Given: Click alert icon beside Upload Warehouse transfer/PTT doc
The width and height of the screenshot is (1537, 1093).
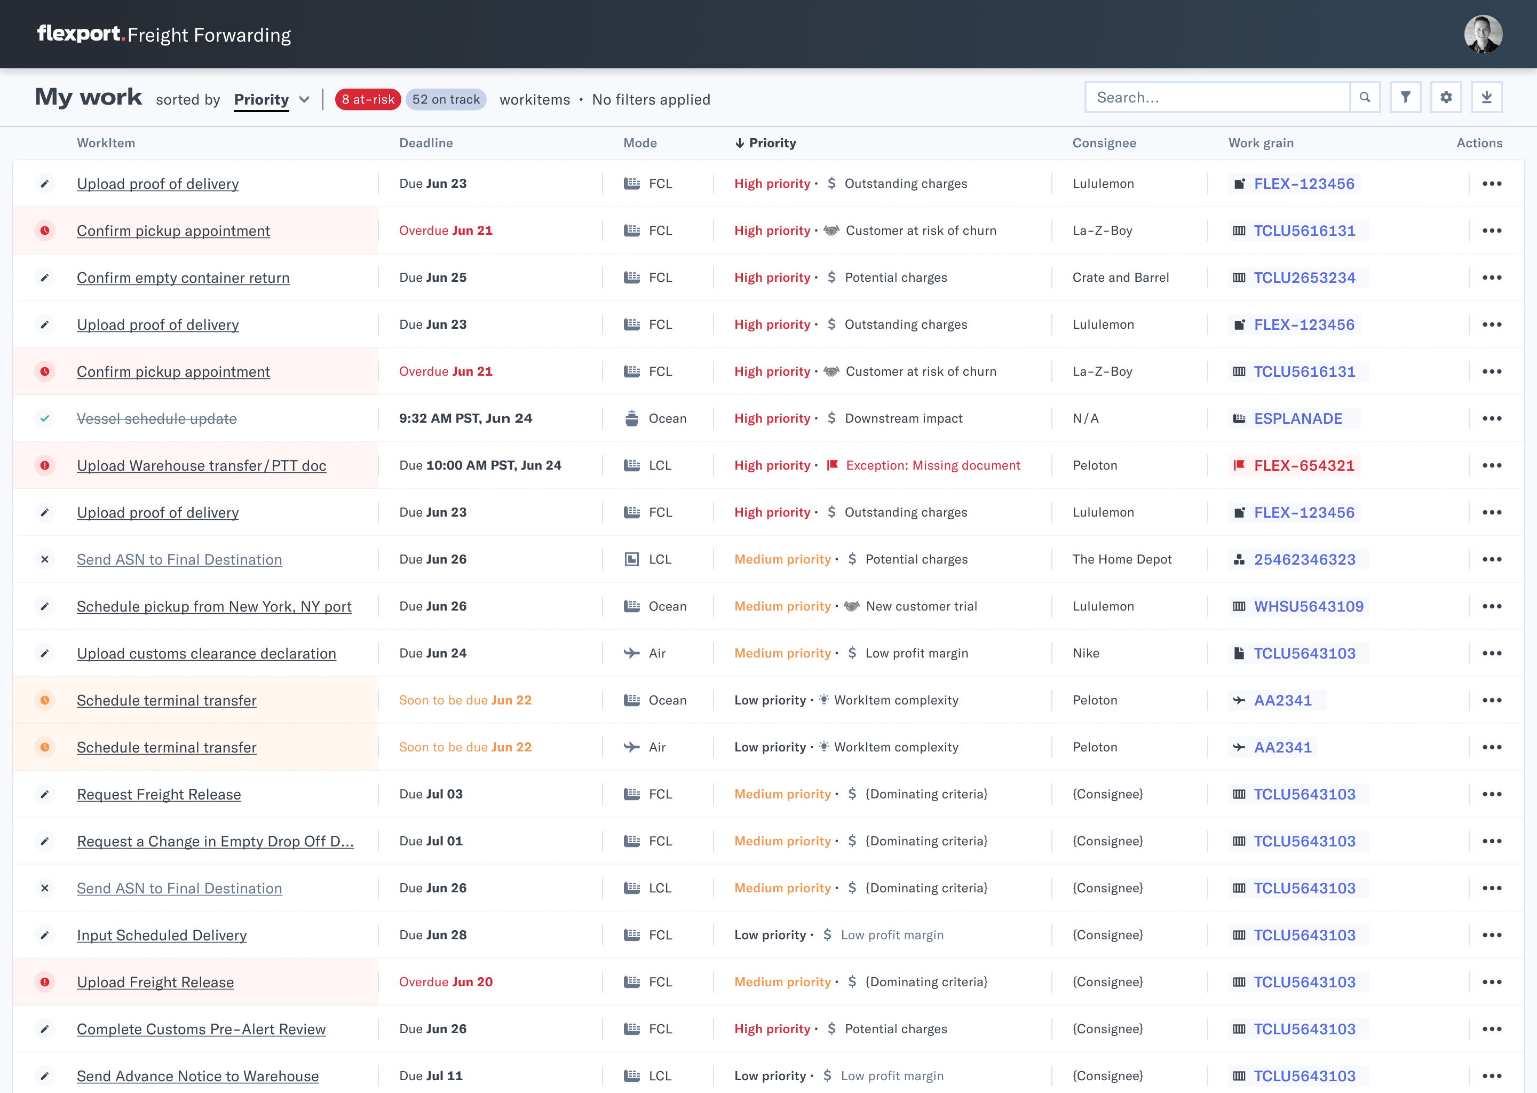Looking at the screenshot, I should pyautogui.click(x=44, y=466).
